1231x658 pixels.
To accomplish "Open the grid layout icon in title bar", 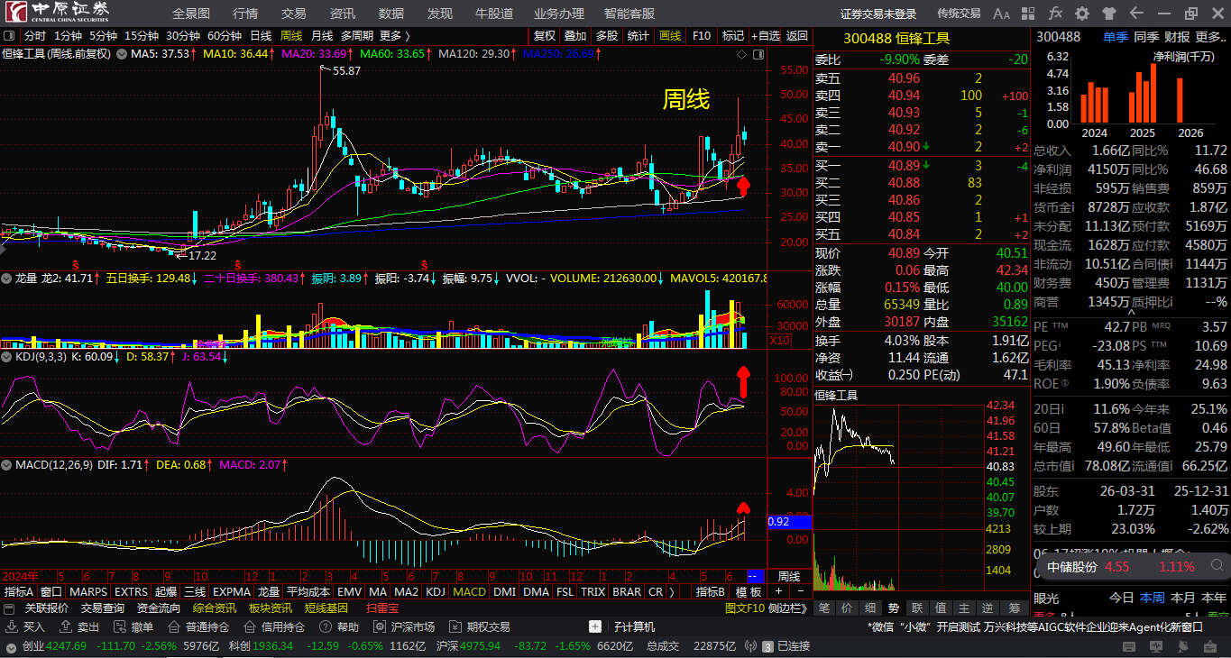I will click(1029, 14).
